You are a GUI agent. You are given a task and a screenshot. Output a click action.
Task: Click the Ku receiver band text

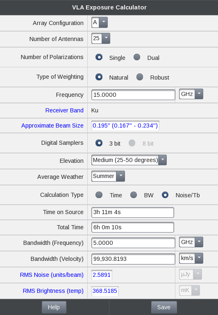point(95,110)
